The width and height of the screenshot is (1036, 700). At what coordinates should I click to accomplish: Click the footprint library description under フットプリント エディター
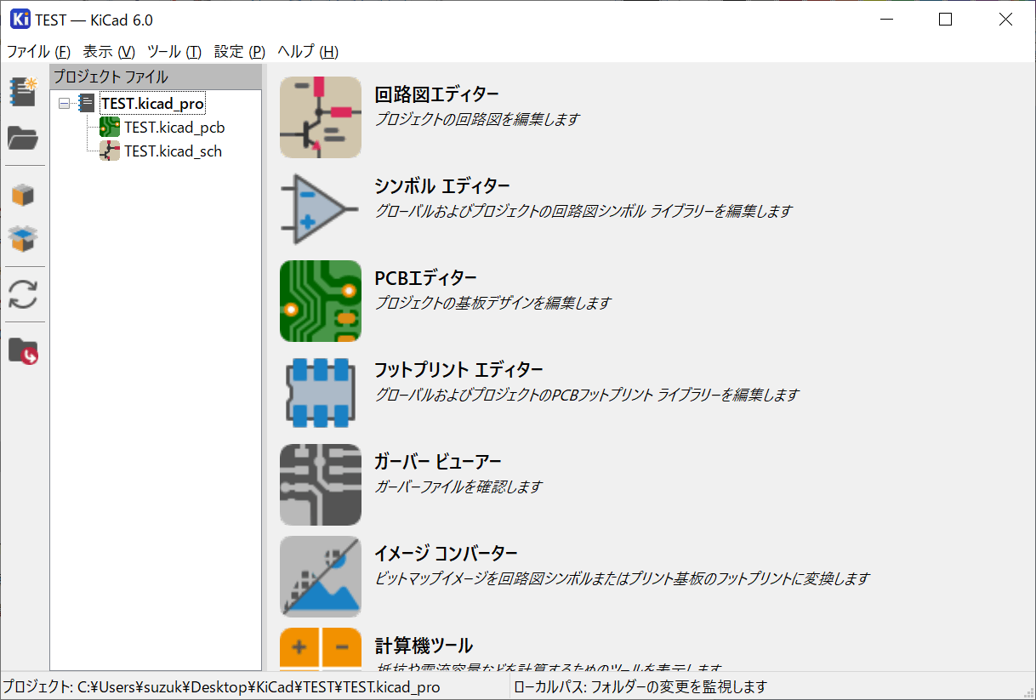587,395
